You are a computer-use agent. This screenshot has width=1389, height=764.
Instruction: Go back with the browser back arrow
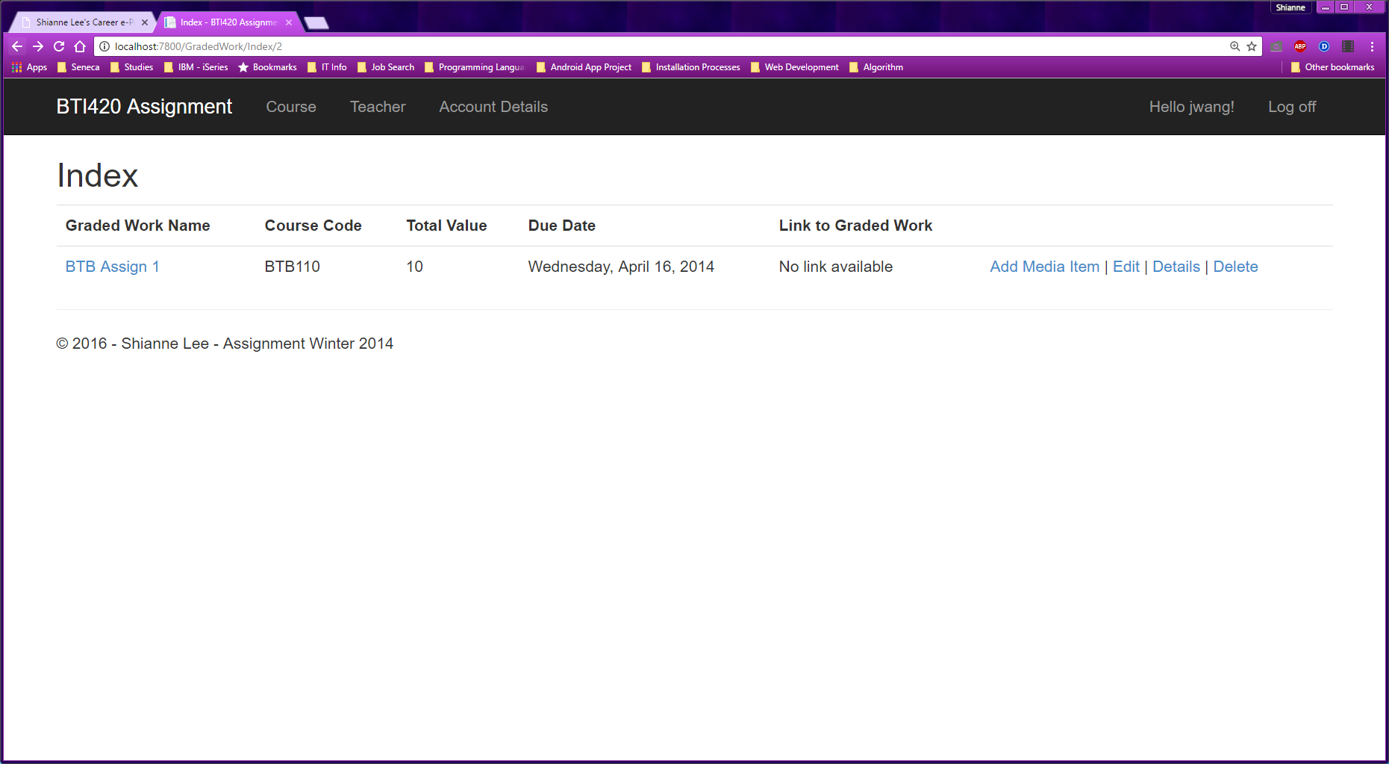click(x=17, y=46)
